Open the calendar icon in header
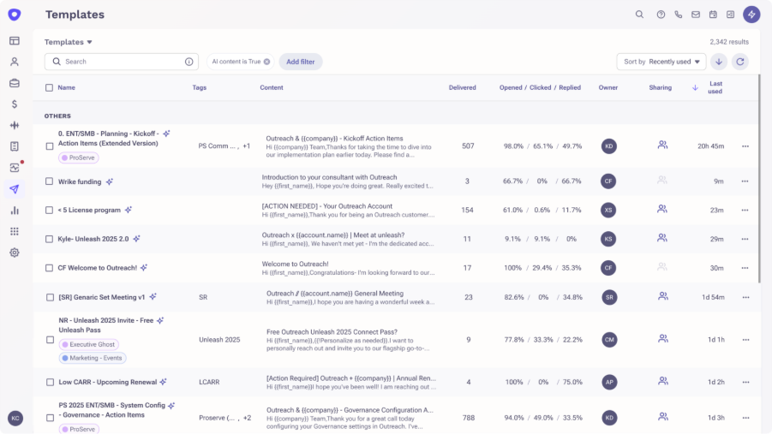This screenshot has height=434, width=772. [713, 15]
